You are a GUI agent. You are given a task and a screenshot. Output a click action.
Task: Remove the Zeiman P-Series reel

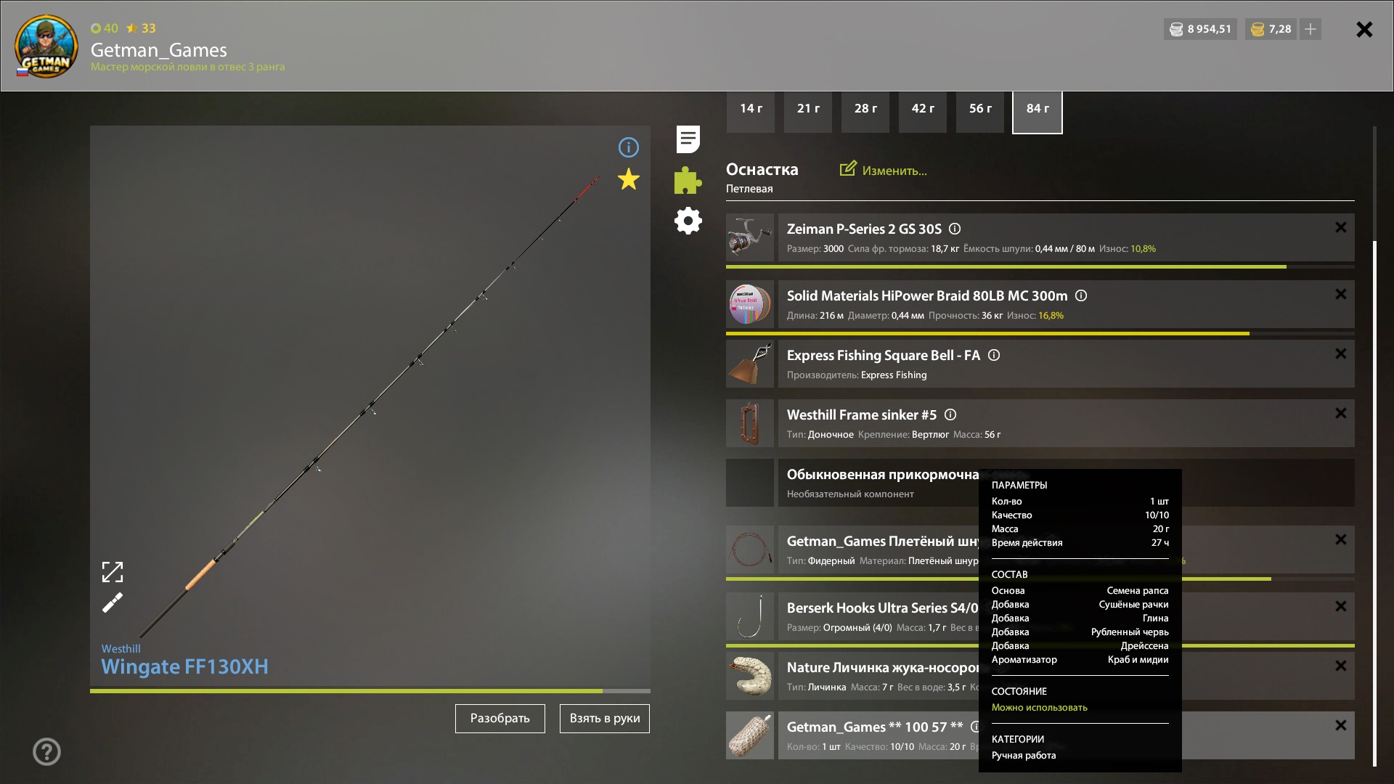click(1341, 227)
